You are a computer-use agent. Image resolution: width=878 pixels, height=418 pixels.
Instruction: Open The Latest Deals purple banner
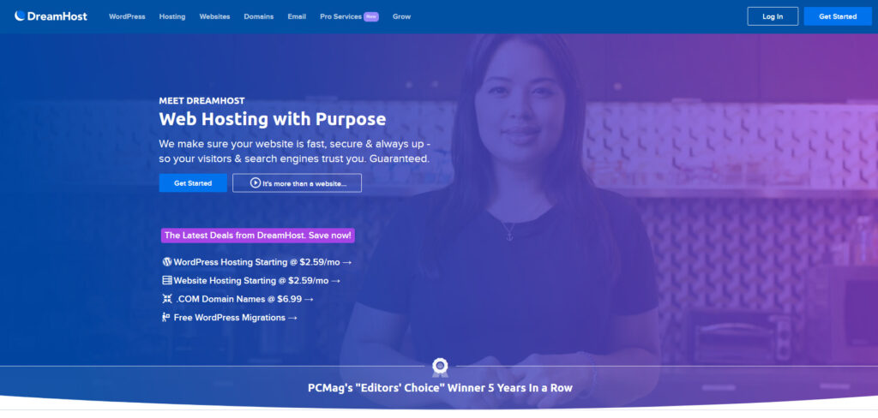257,235
